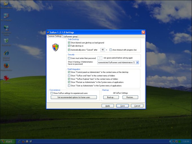Click 'Set recommended options for home users'
Viewport: 192px width, 144px height.
pos(73,97)
